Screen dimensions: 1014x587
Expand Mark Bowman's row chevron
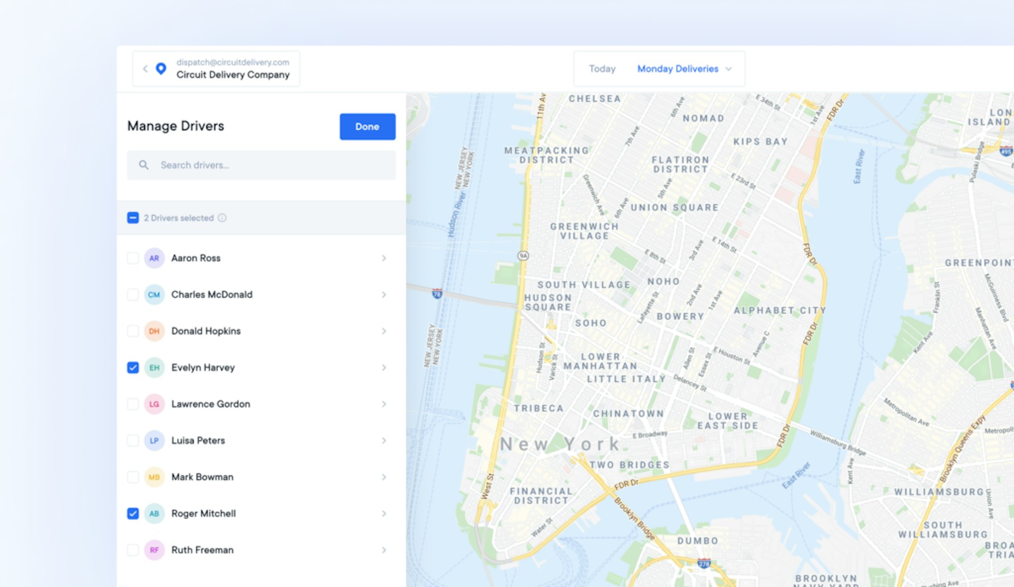(x=384, y=477)
